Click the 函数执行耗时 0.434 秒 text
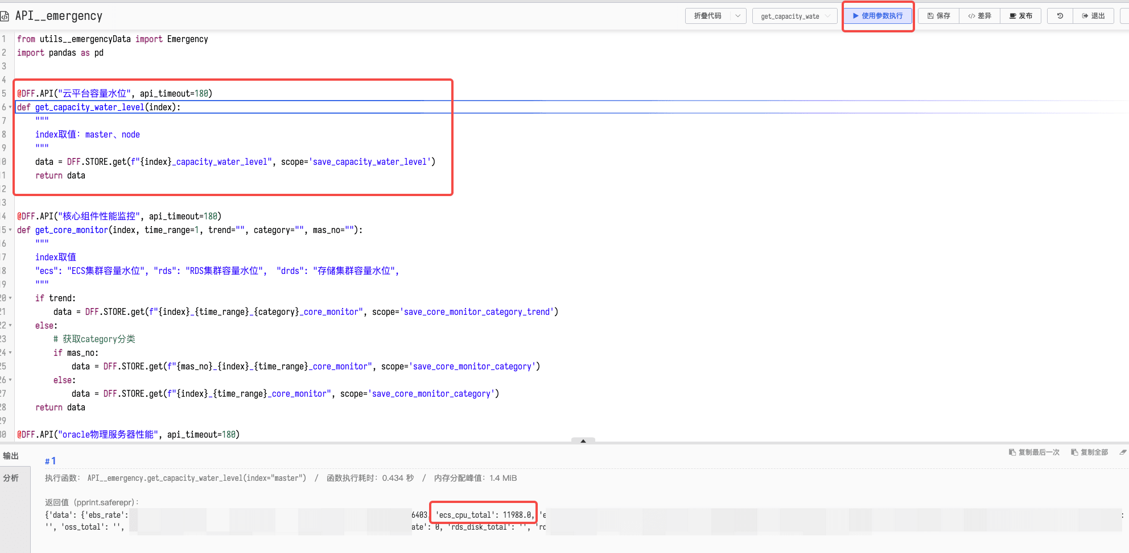Image resolution: width=1129 pixels, height=553 pixels. pos(370,478)
